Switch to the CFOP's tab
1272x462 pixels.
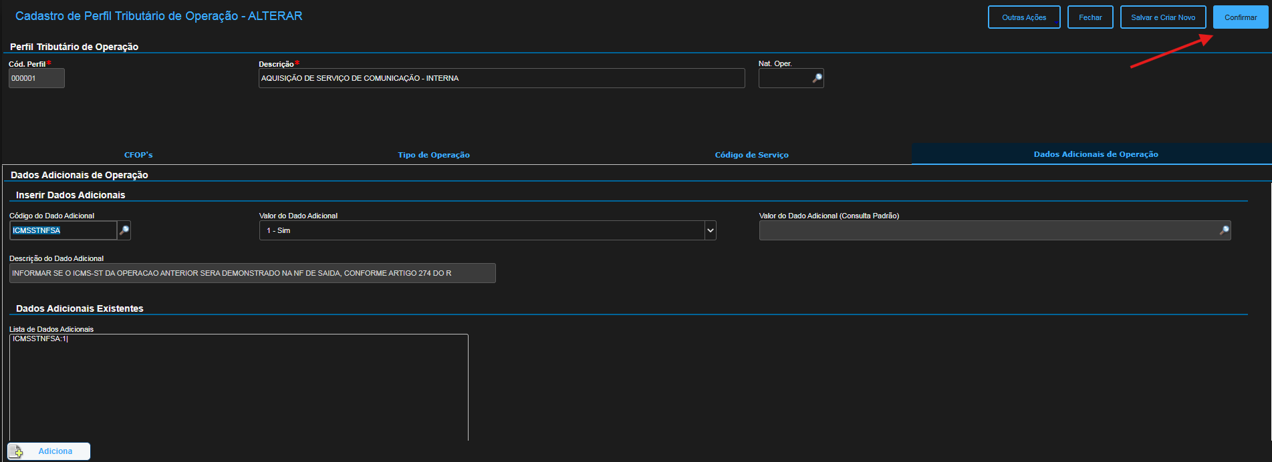pyautogui.click(x=138, y=155)
